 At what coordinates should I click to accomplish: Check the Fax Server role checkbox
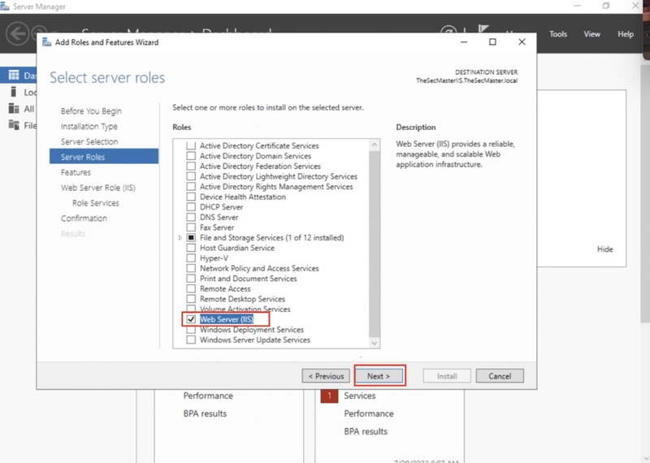(191, 227)
